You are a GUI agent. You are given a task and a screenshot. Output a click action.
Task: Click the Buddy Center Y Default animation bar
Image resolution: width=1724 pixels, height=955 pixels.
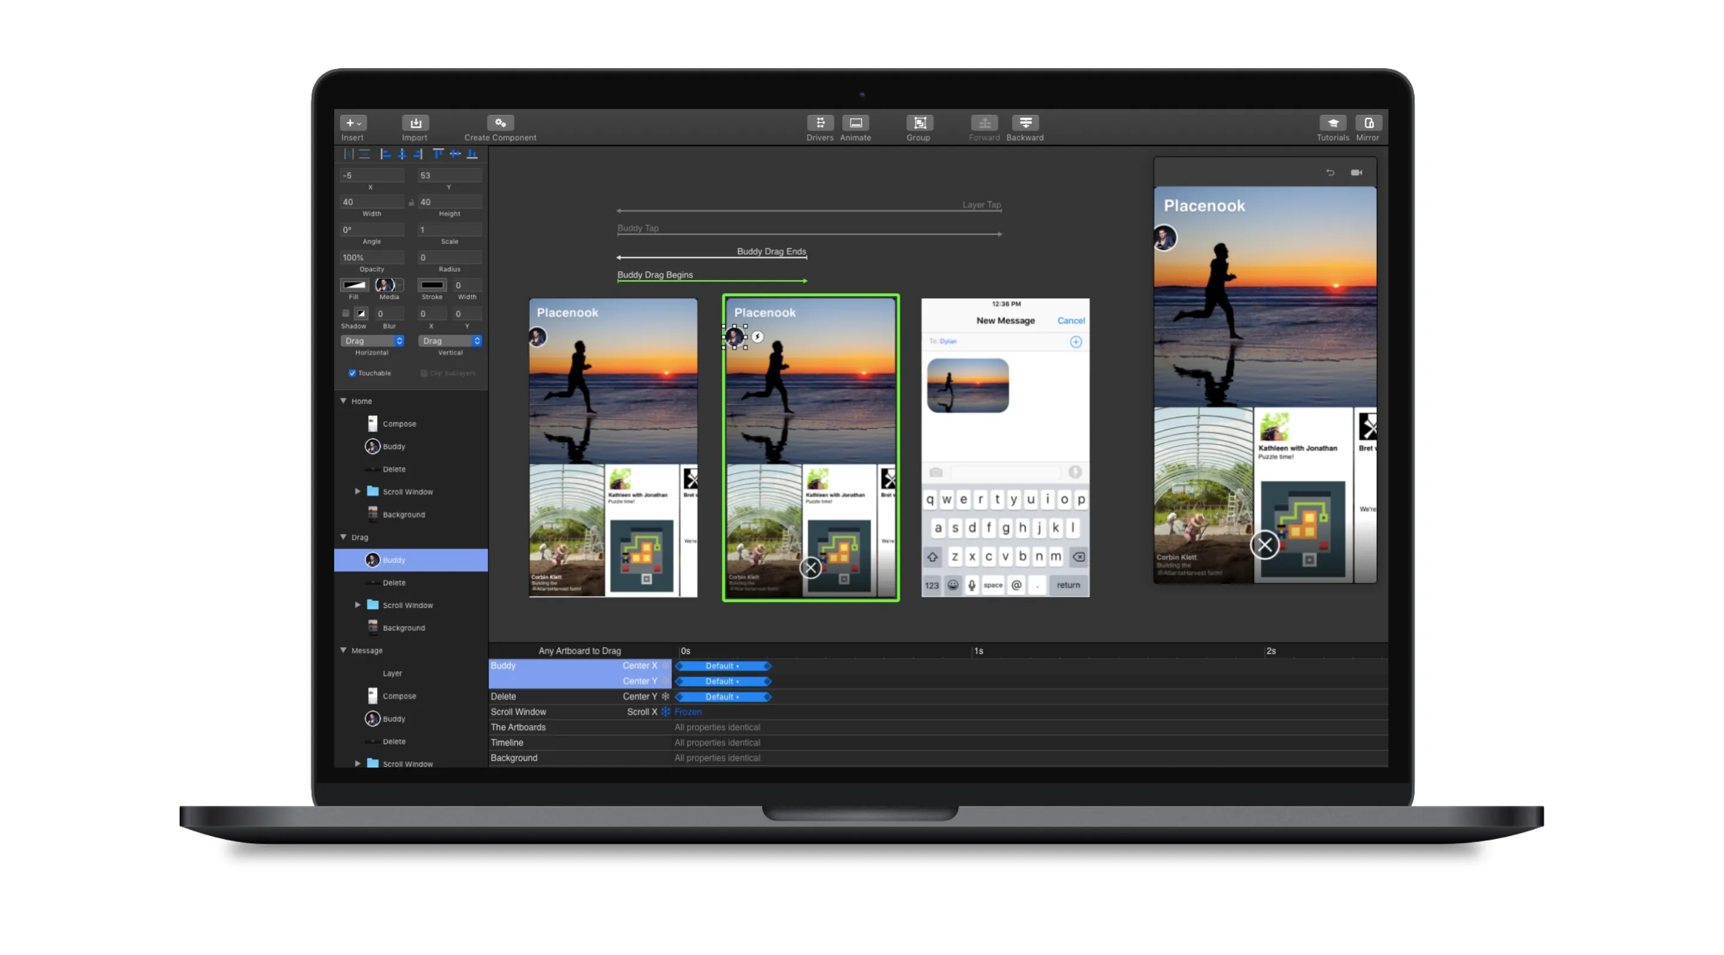(x=723, y=682)
